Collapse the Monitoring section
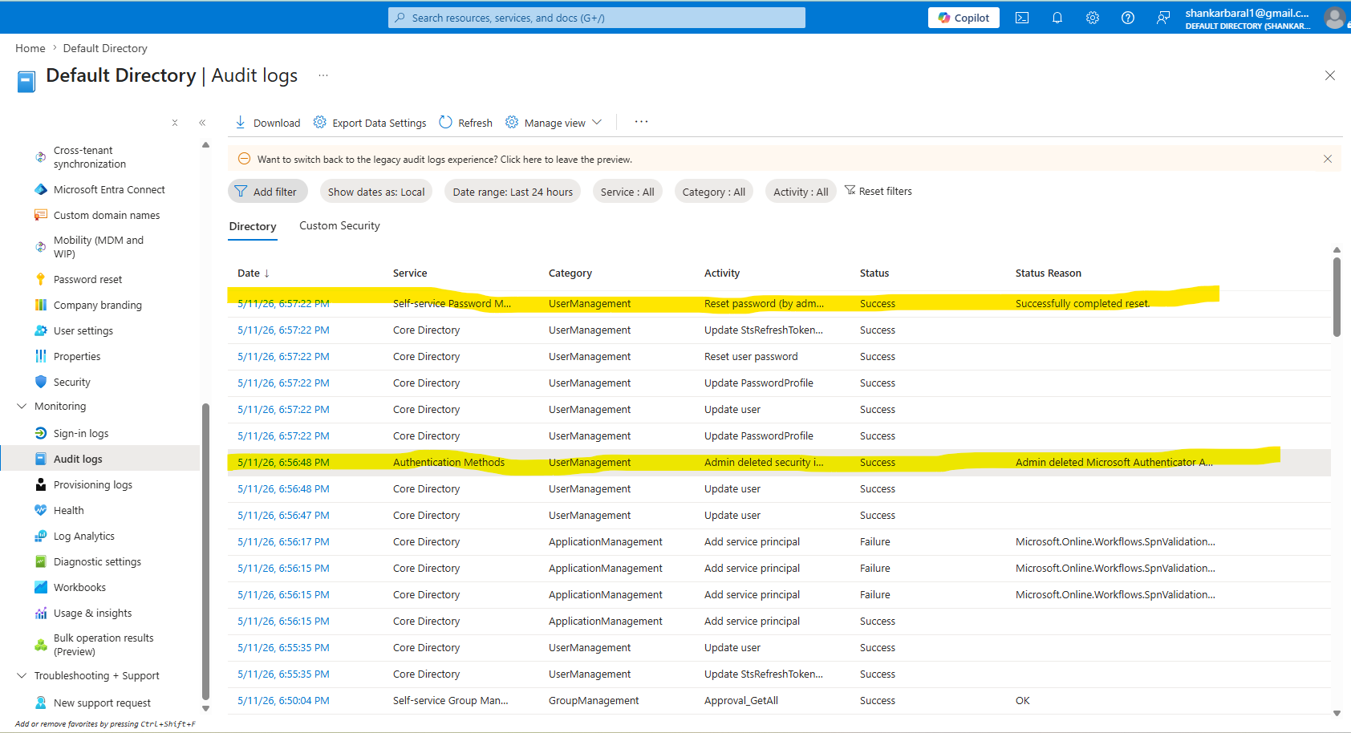This screenshot has height=733, width=1351. click(x=22, y=407)
